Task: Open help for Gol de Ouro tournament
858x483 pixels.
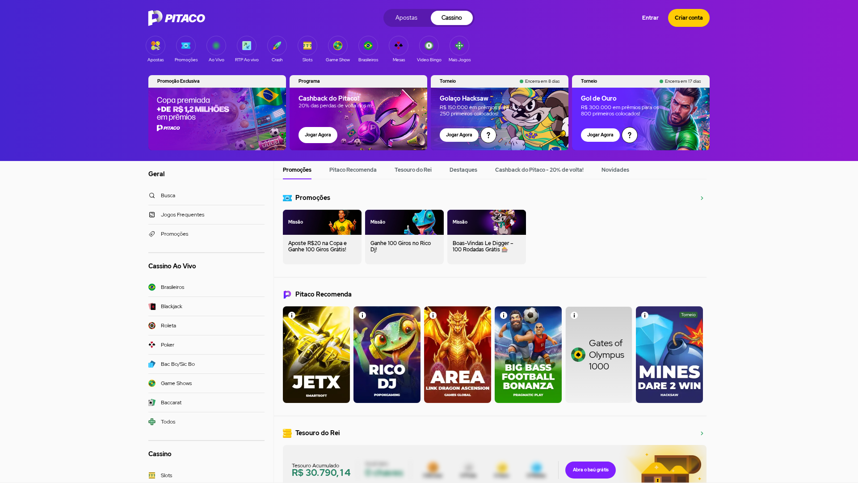Action: (630, 135)
